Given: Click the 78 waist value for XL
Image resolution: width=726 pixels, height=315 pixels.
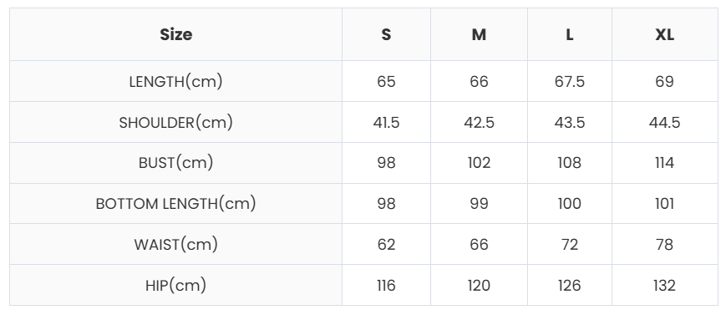Looking at the screenshot, I should coord(664,244).
